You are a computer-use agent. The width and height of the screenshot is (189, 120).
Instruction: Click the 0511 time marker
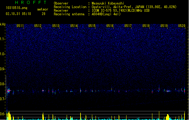(20, 26)
